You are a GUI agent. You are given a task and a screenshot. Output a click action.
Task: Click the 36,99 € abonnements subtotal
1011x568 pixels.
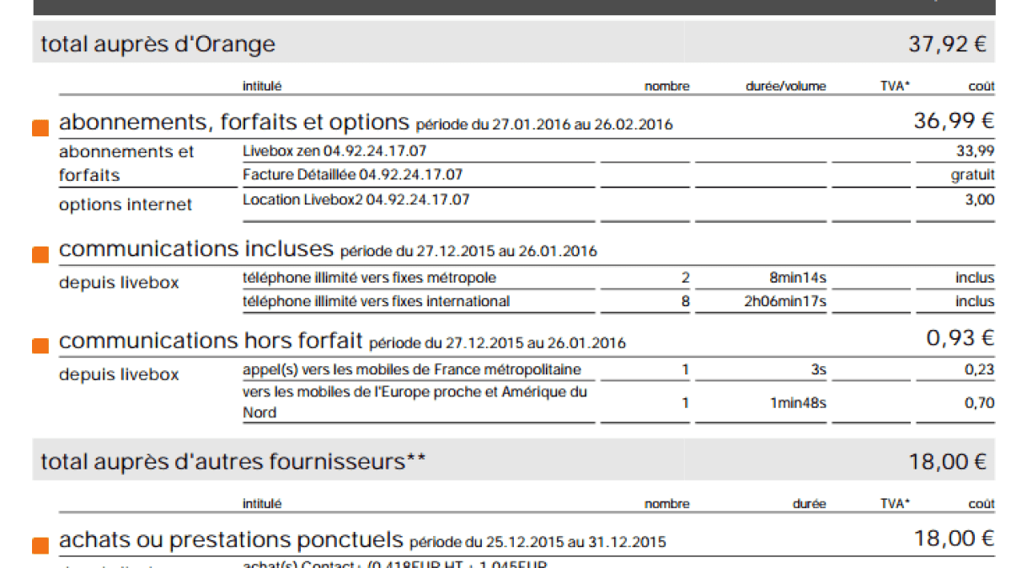[954, 121]
